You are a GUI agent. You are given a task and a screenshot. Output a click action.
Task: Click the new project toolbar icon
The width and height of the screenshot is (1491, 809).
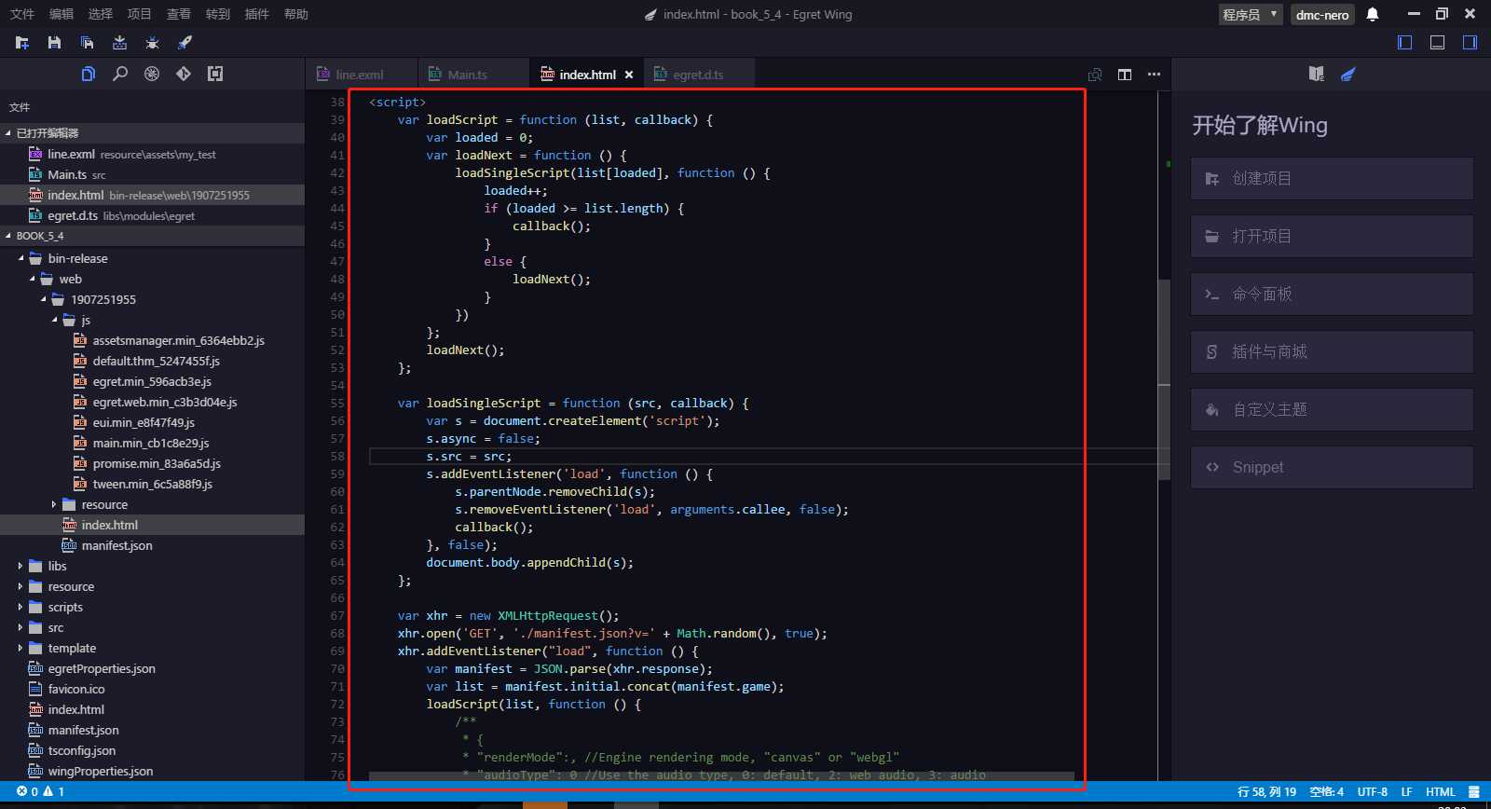pyautogui.click(x=22, y=43)
